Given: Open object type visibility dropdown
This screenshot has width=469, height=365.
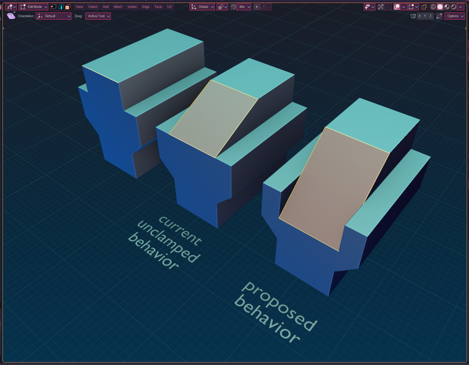Looking at the screenshot, I should 369,7.
